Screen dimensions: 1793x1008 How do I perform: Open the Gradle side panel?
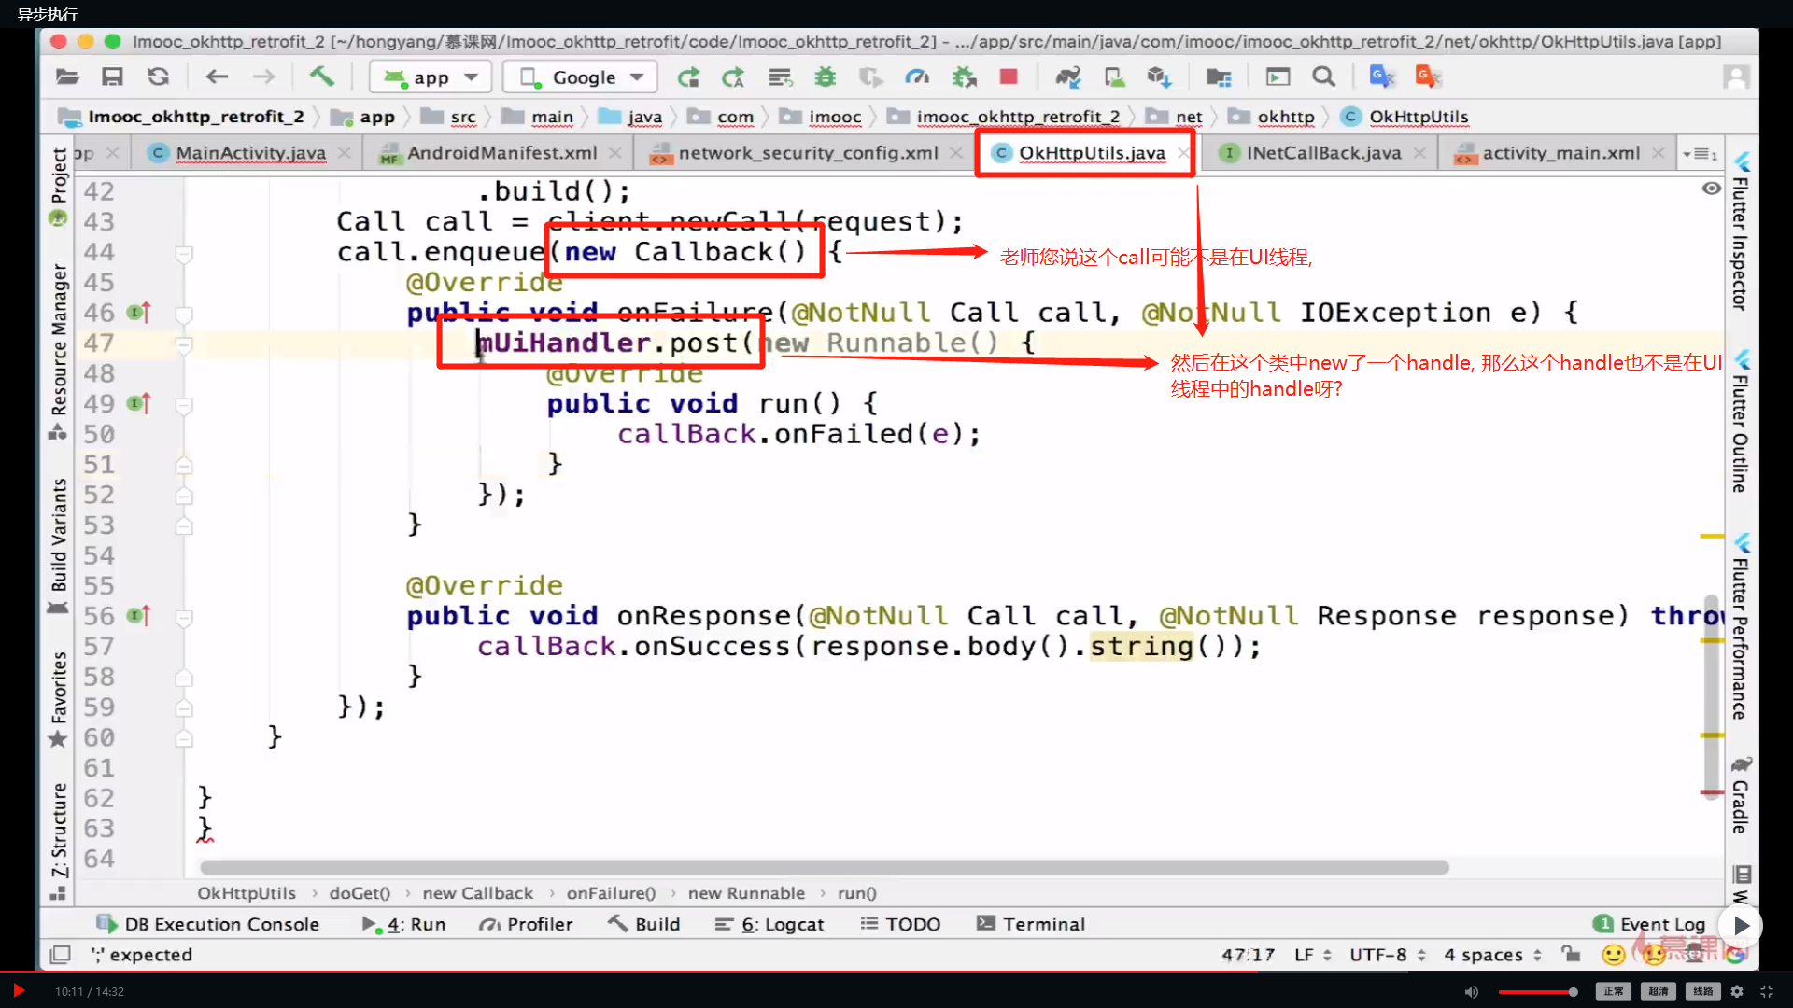(1741, 795)
